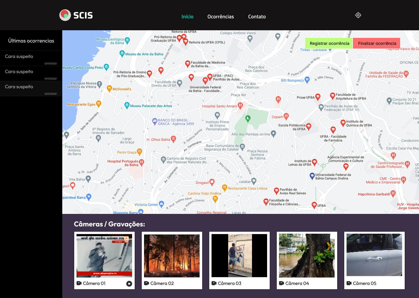The width and height of the screenshot is (419, 298).
Task: Click the Unidade de Saúde da Família marker
Action: (x=406, y=74)
